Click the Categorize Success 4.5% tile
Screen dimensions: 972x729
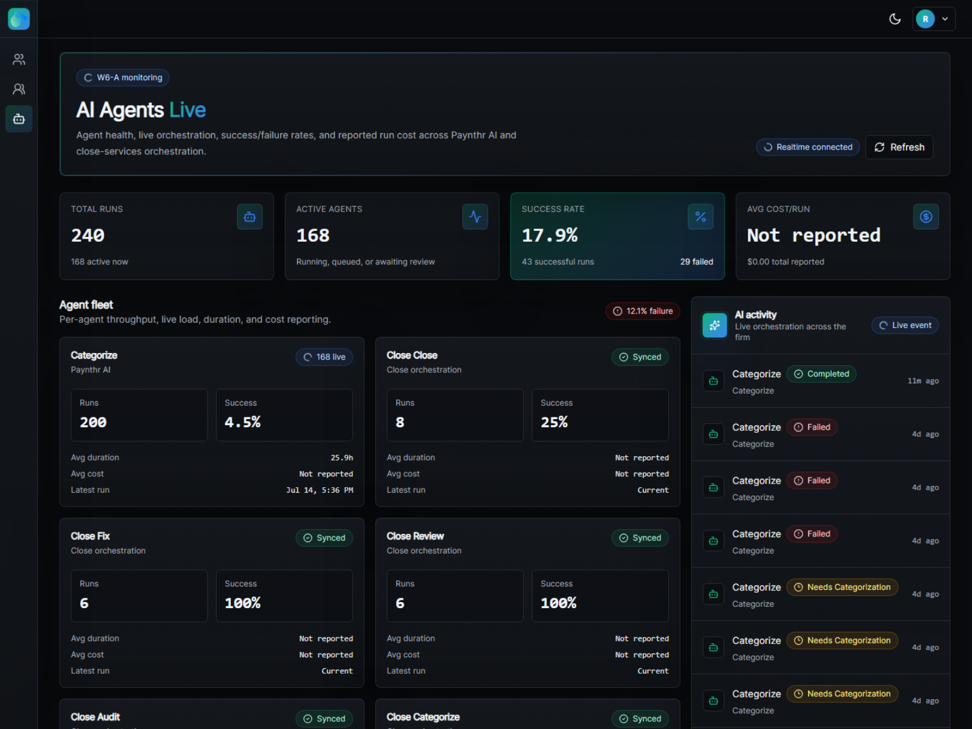[284, 415]
